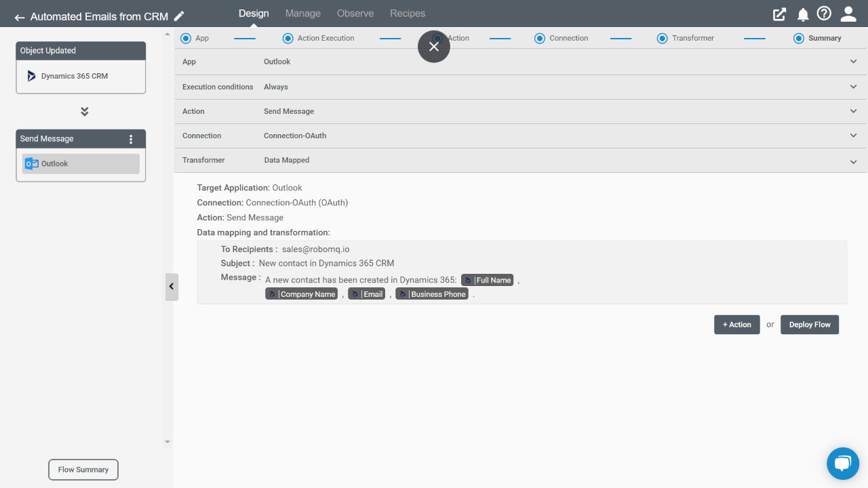Image resolution: width=868 pixels, height=488 pixels.
Task: Expand the App Outlook row
Action: (520, 62)
